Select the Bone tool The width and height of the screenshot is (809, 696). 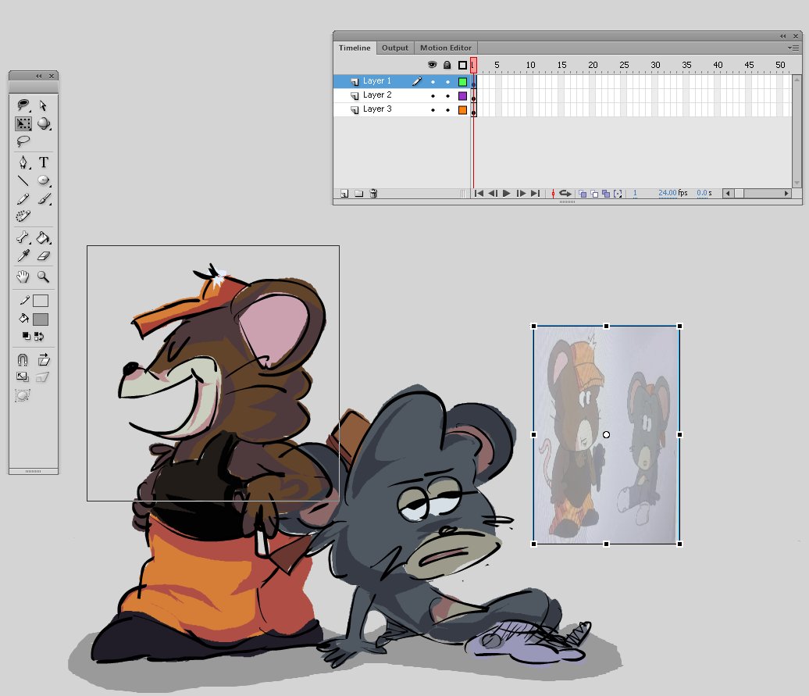23,237
